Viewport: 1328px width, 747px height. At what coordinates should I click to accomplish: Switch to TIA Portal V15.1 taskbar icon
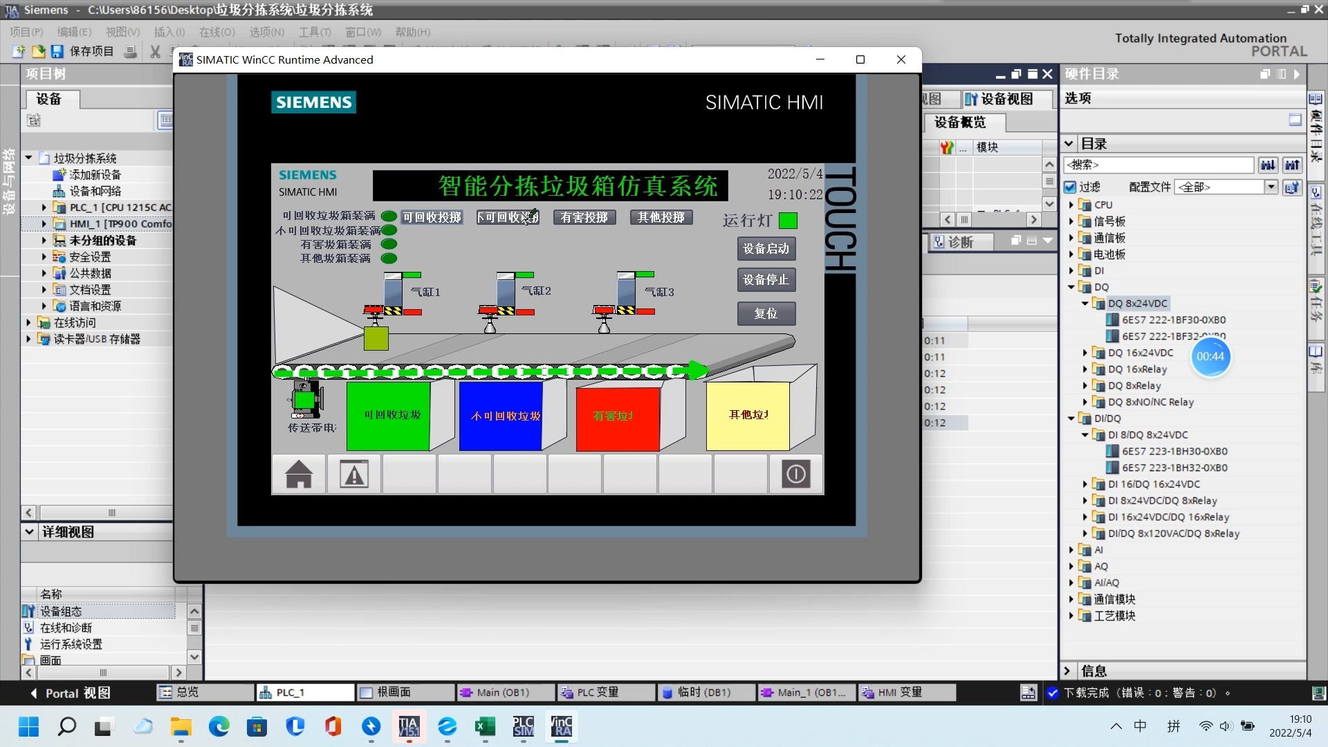(x=409, y=726)
